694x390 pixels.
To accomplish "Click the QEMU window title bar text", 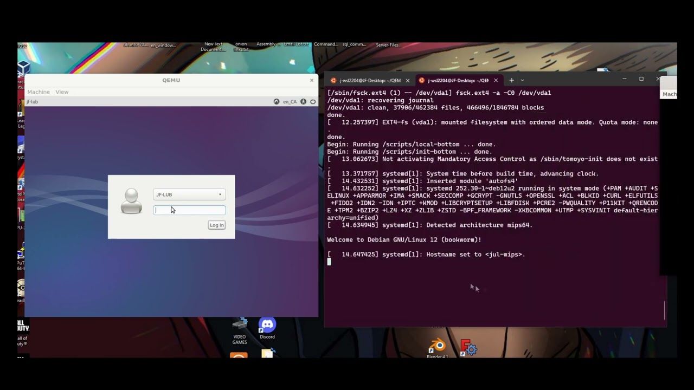I will click(x=171, y=80).
